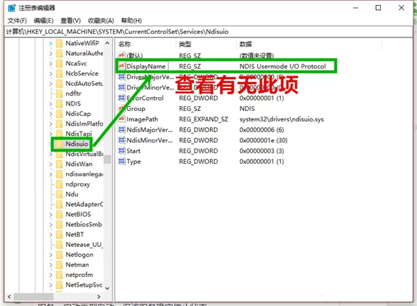The height and width of the screenshot is (306, 417).
Task: Click the ImagePath string value icon
Action: 121,119
